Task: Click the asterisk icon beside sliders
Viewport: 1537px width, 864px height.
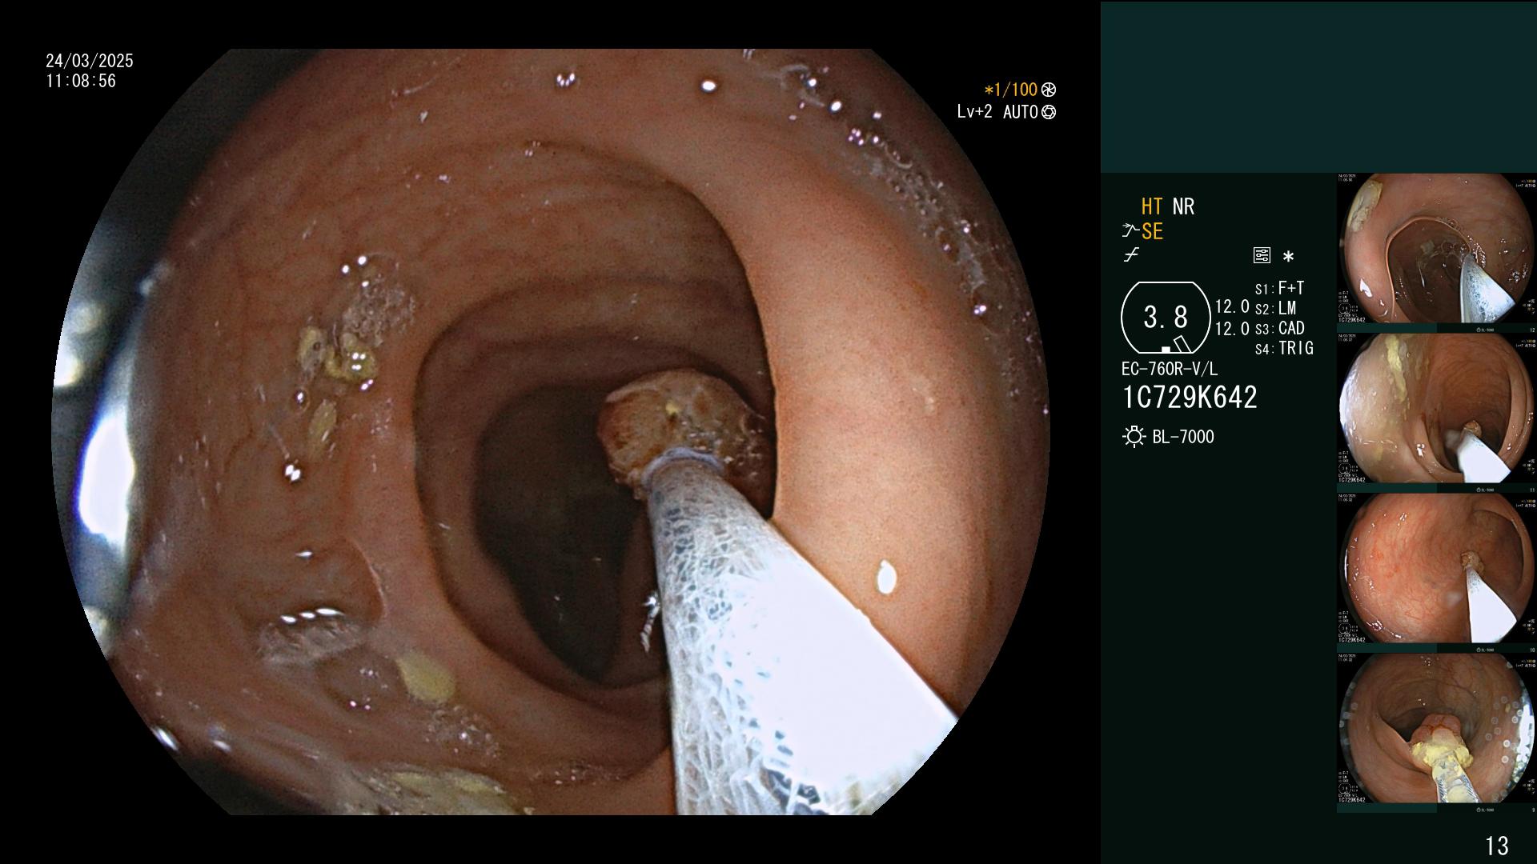Action: [x=1288, y=257]
